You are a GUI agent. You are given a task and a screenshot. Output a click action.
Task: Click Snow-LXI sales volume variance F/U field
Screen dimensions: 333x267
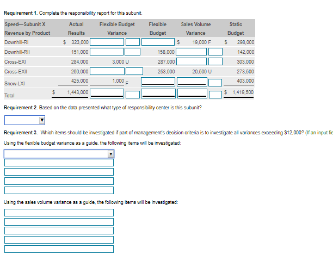tap(215, 83)
